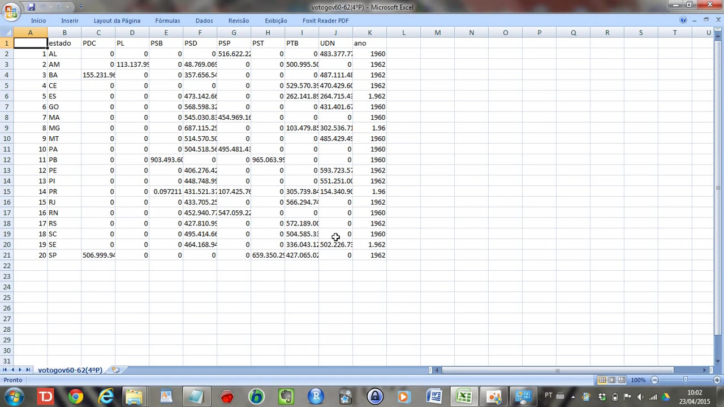Click the 'estado' header cell
The width and height of the screenshot is (724, 407).
point(64,43)
